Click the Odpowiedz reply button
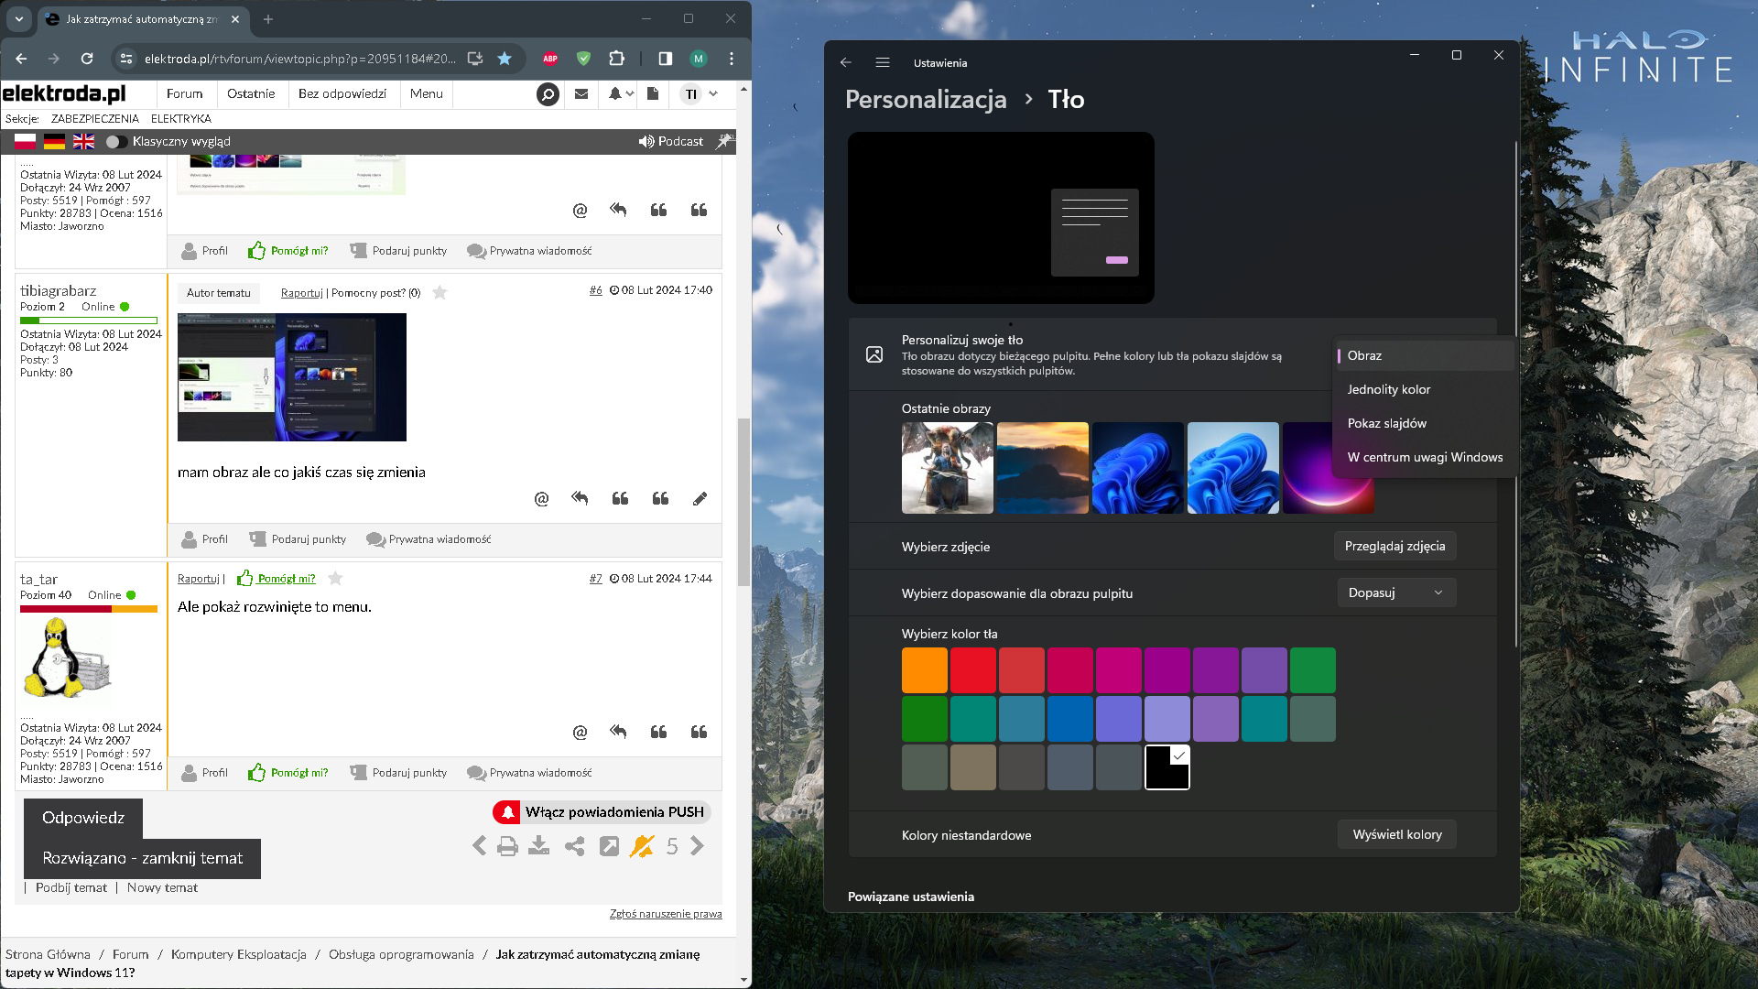 point(83,818)
